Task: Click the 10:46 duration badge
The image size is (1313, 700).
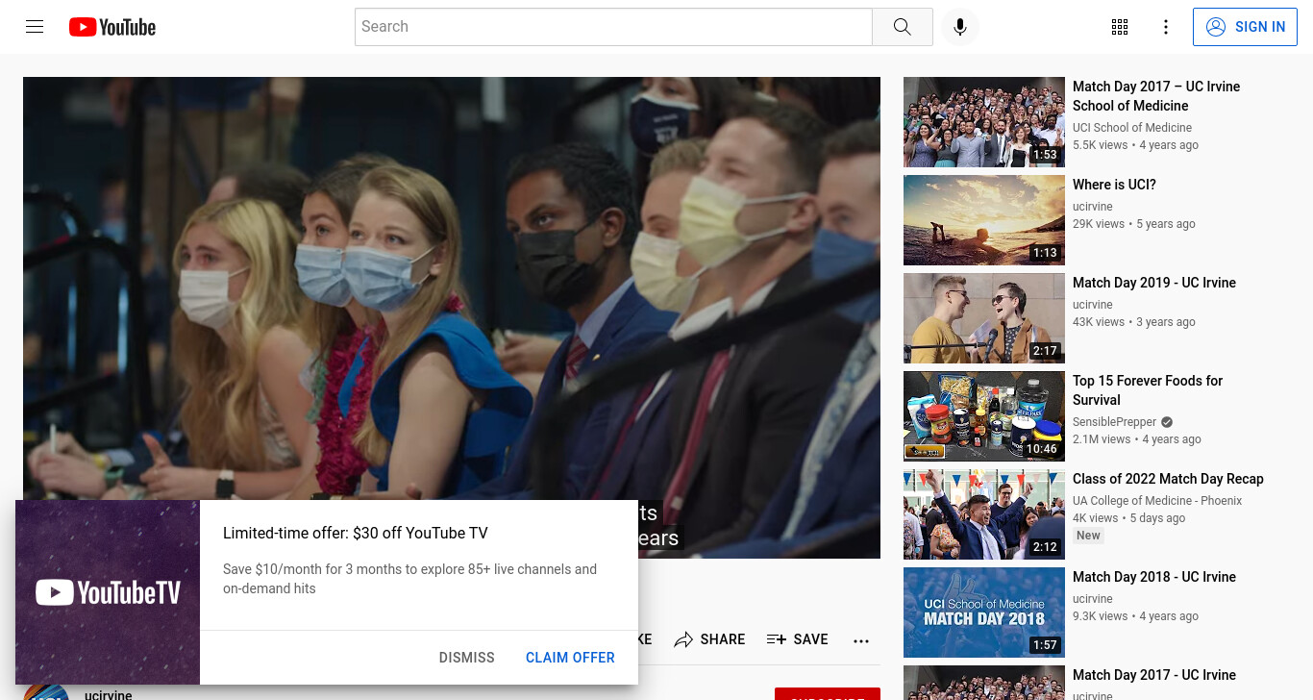Action: click(1042, 448)
